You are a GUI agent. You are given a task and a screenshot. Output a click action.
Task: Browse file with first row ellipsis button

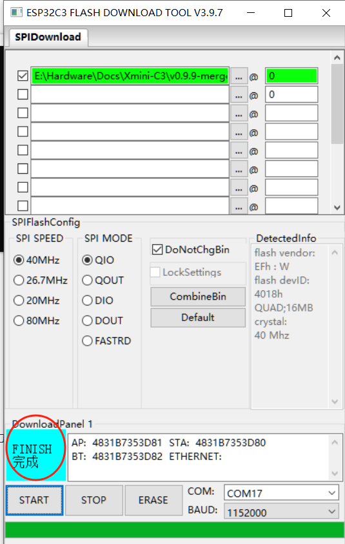[x=239, y=76]
